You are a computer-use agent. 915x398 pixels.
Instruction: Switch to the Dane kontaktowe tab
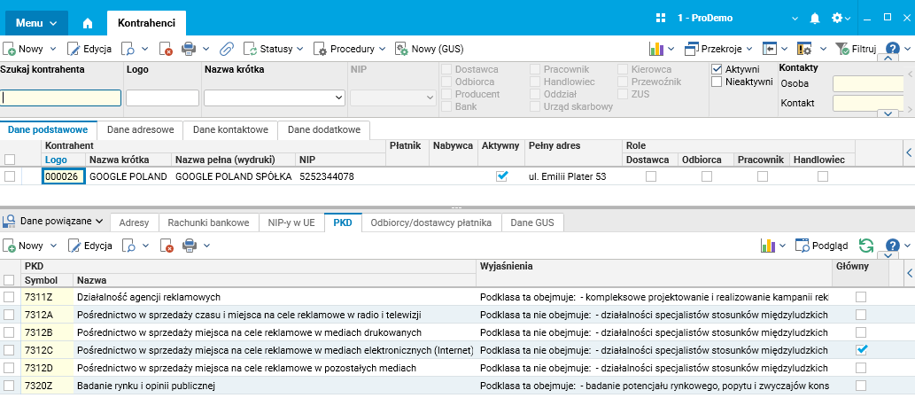point(230,129)
